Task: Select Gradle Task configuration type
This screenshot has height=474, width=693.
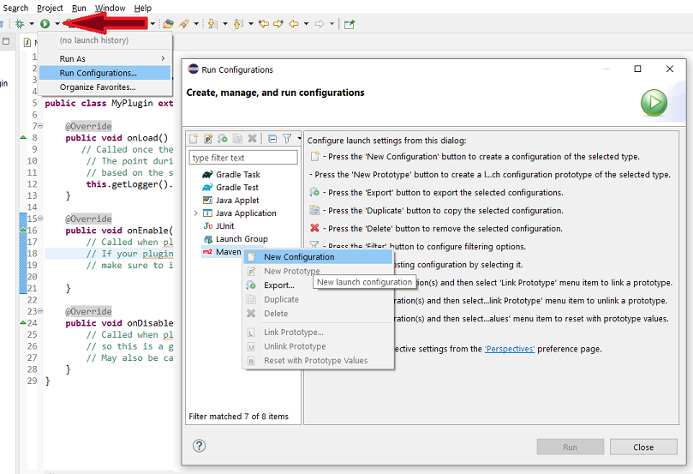Action: pyautogui.click(x=238, y=175)
